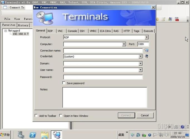
Task: Click the scroll document toolbar icon
Action: click(x=164, y=19)
